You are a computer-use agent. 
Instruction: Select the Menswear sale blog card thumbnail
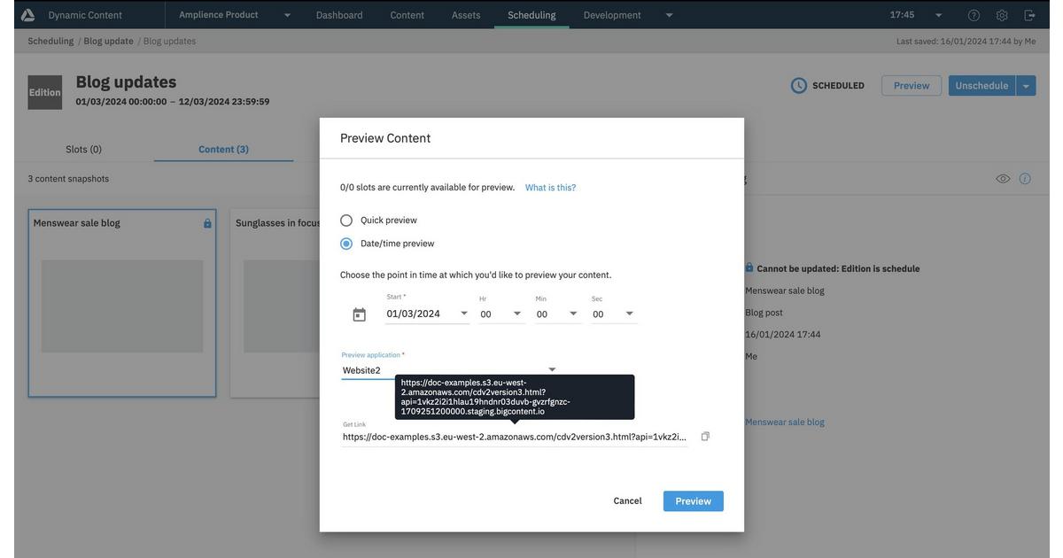[122, 306]
